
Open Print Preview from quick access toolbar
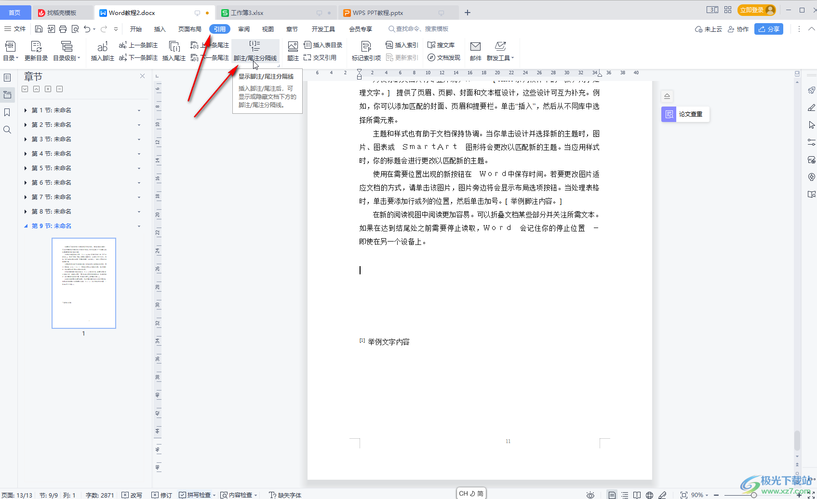[75, 29]
